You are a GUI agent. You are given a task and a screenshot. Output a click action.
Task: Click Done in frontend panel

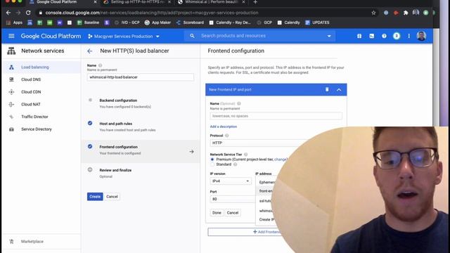tap(217, 212)
